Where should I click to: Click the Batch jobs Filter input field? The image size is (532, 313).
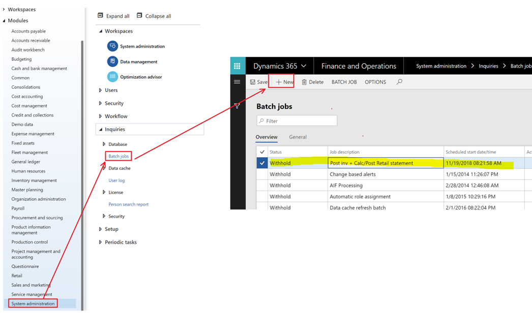click(300, 121)
